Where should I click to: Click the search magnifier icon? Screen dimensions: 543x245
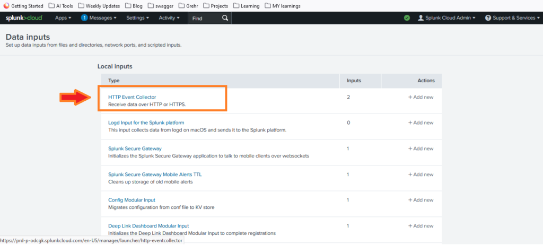[x=225, y=18]
